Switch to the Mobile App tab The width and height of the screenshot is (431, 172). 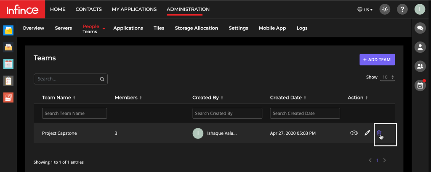tap(272, 28)
